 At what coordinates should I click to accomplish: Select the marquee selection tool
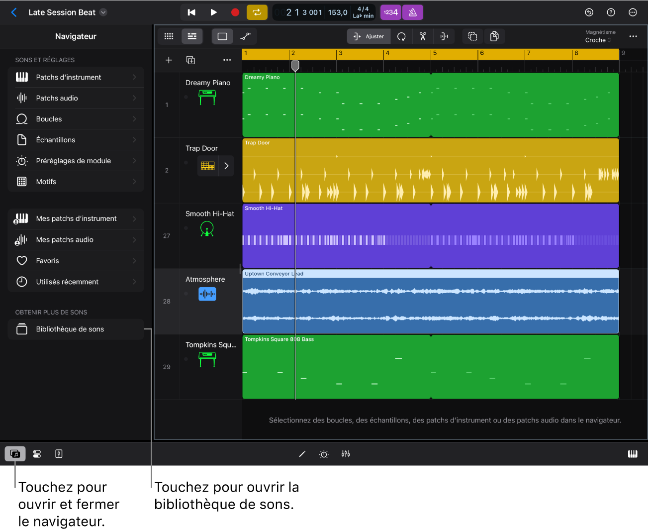(x=472, y=36)
